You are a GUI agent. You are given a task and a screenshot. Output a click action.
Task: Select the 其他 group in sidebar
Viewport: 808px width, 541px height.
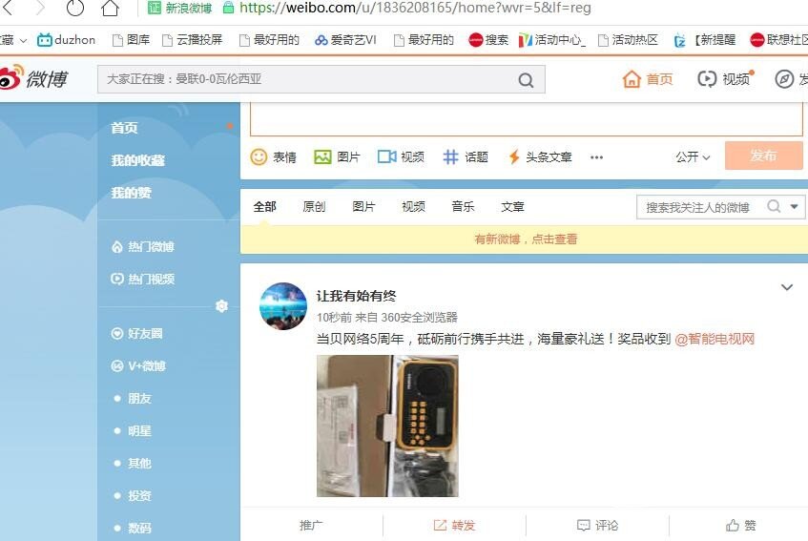[x=139, y=463]
